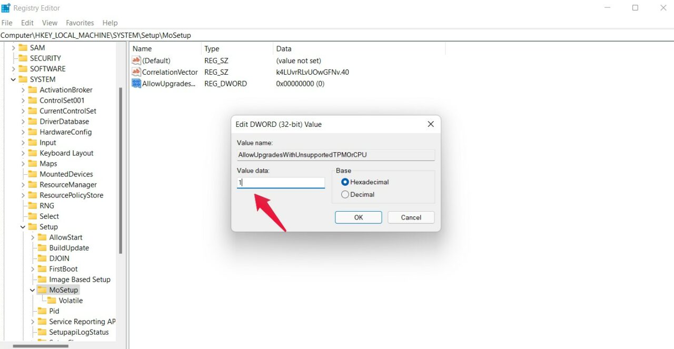Click the DJOIN folder icon
The height and width of the screenshot is (349, 674).
(42, 258)
